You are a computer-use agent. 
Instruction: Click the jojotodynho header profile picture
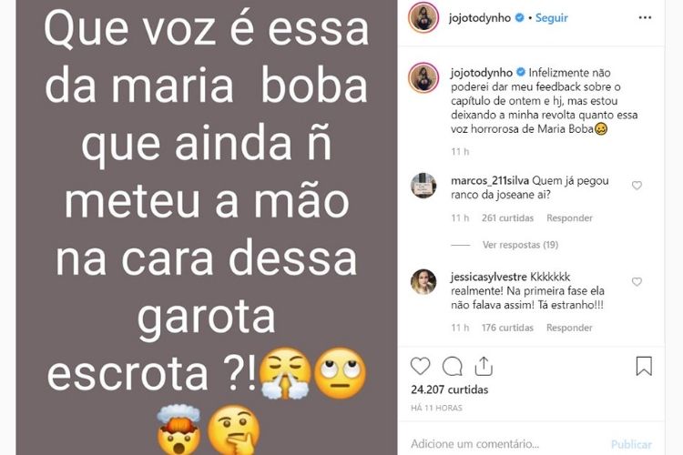pyautogui.click(x=423, y=17)
